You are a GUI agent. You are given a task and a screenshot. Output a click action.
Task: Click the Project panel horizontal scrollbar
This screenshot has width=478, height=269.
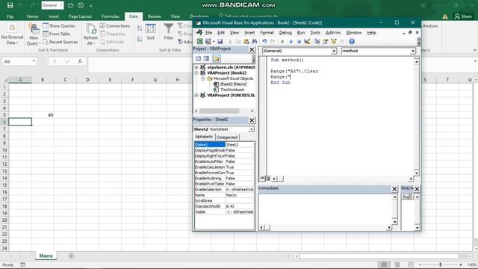click(x=224, y=111)
